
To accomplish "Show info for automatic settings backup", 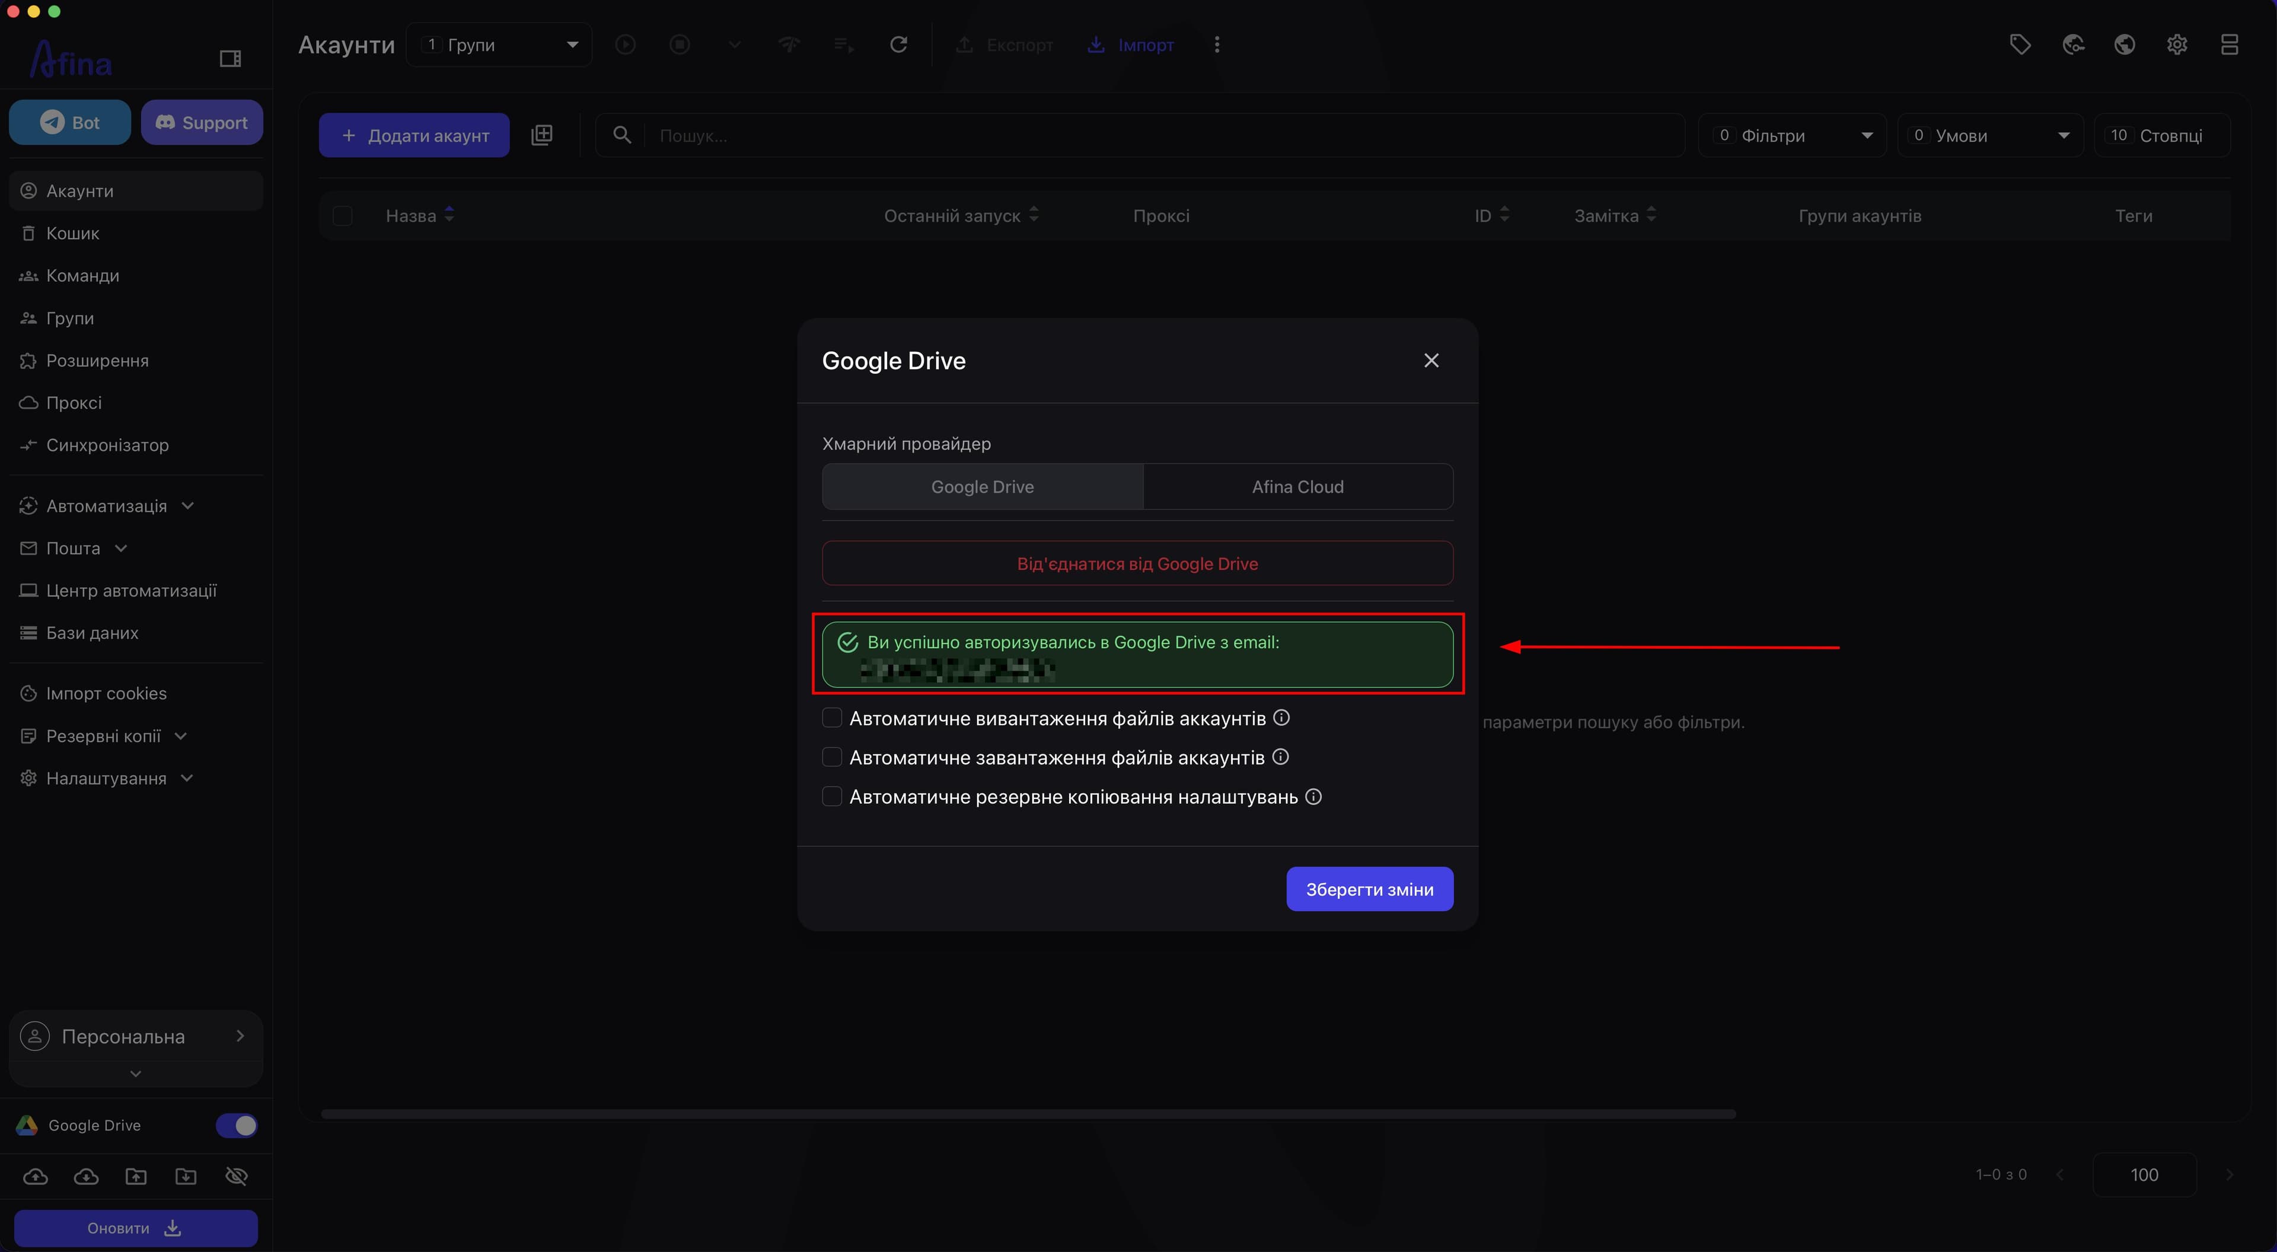I will 1315,797.
